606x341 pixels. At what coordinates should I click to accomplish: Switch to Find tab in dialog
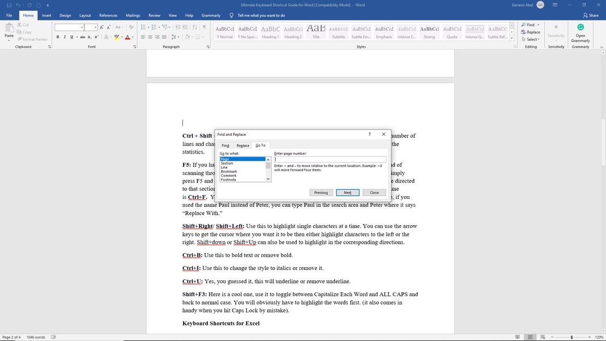[x=225, y=145]
